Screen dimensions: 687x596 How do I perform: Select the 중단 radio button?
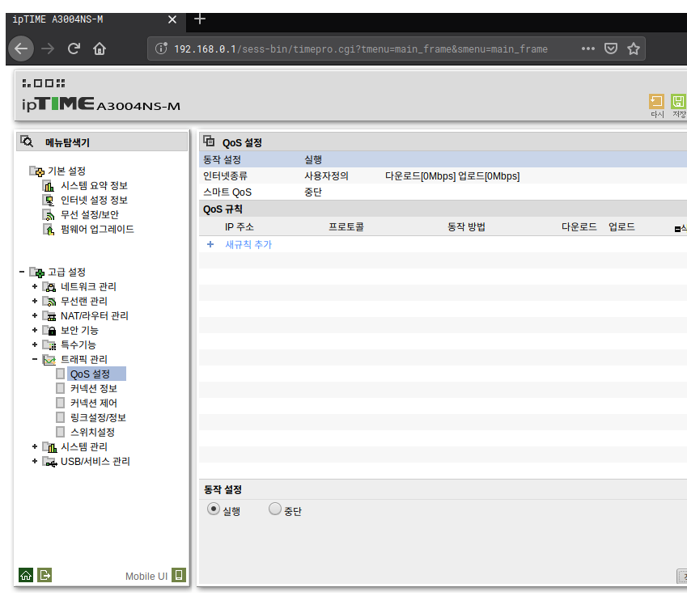coord(274,509)
